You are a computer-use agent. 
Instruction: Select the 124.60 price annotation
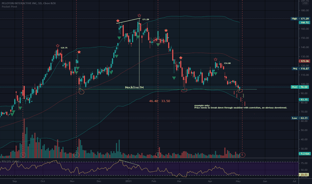(227, 63)
